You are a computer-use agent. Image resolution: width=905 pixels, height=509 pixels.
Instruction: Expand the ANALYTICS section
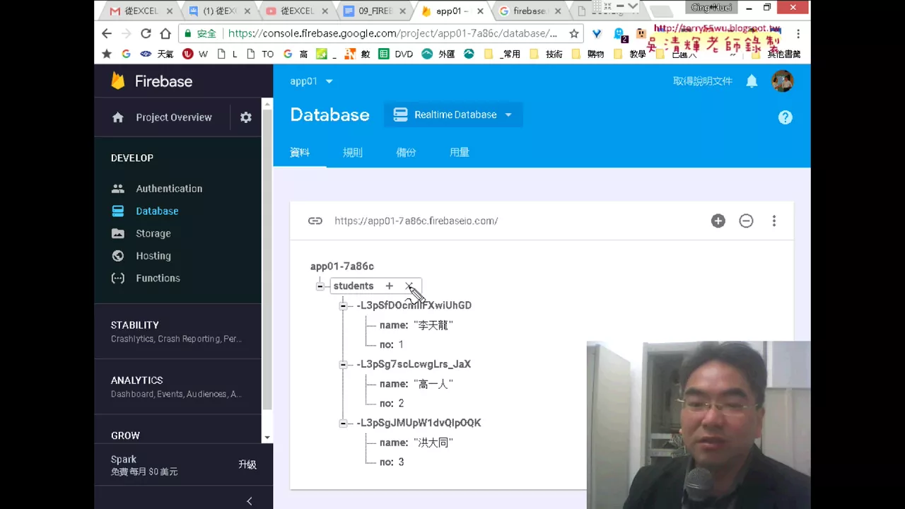pyautogui.click(x=177, y=386)
